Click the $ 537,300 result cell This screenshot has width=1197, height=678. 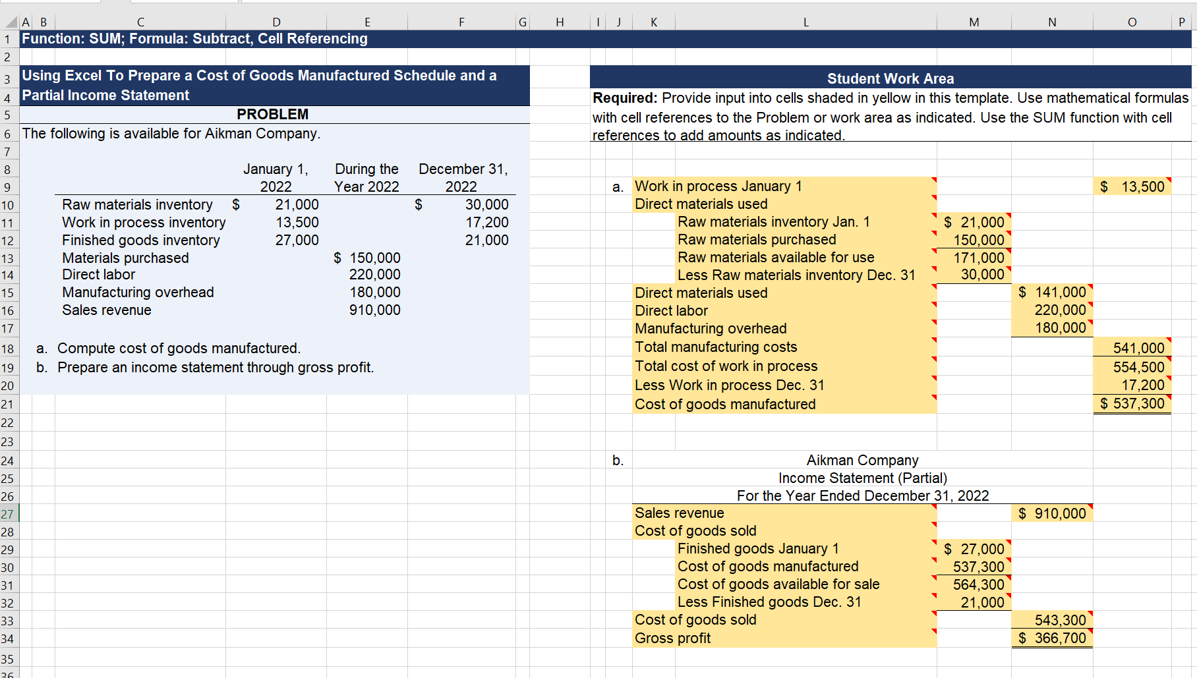1131,404
